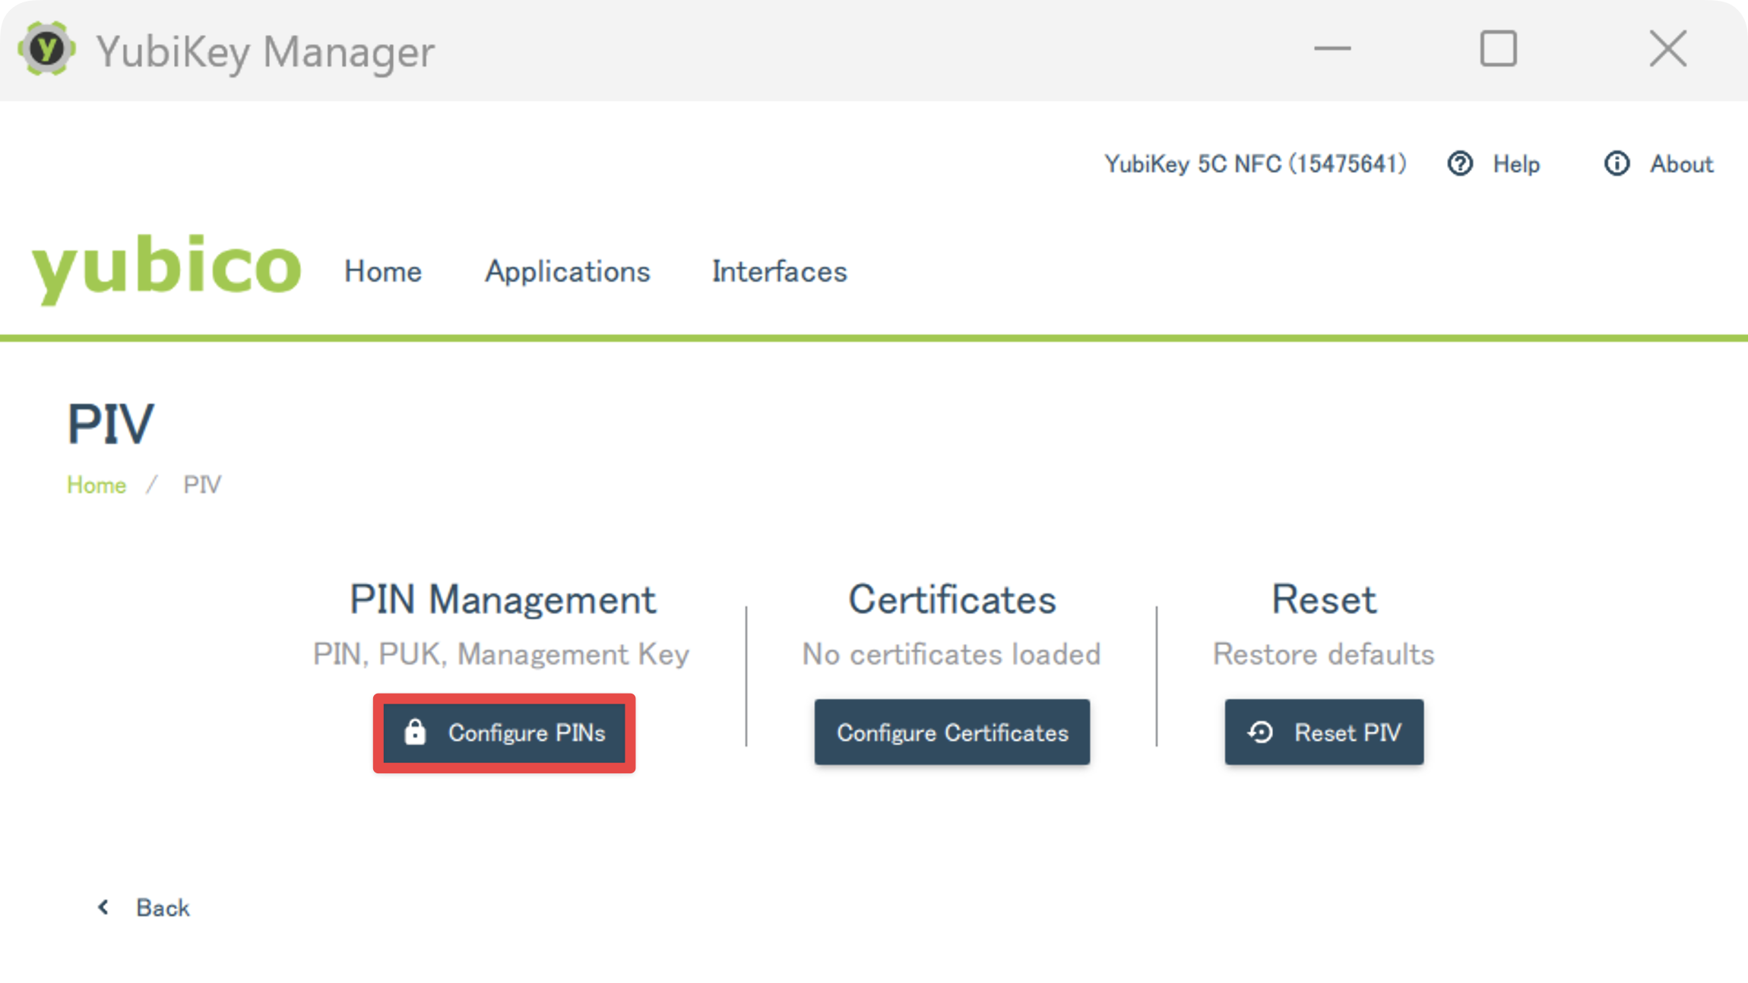Close the YubiKey Manager window
Viewport: 1748px width, 983px height.
(x=1668, y=49)
